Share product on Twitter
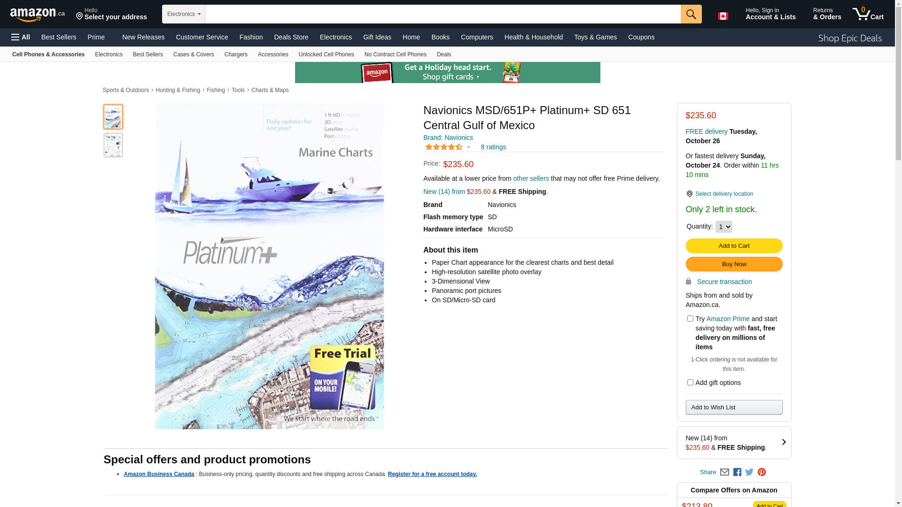This screenshot has width=902, height=507. pos(749,472)
